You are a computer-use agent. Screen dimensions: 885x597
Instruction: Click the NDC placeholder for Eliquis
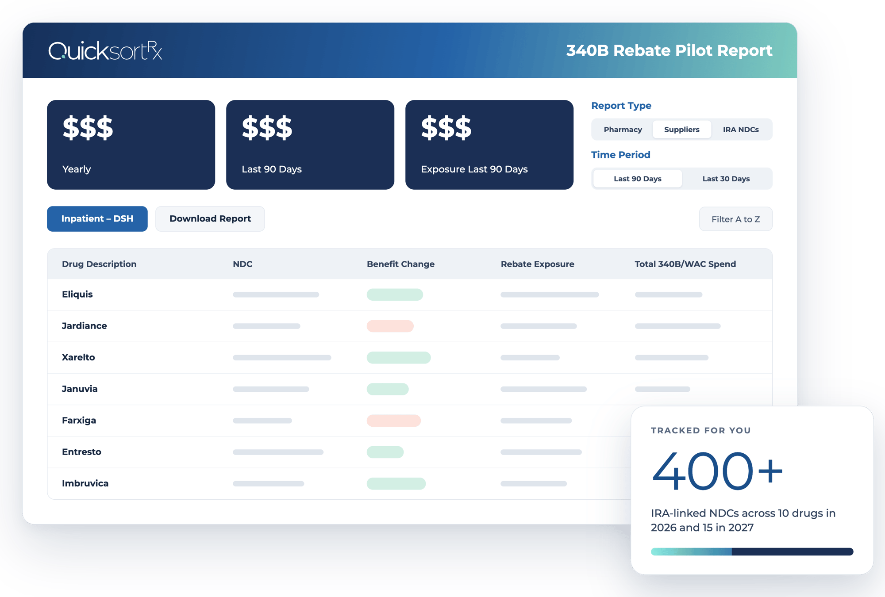(x=276, y=295)
